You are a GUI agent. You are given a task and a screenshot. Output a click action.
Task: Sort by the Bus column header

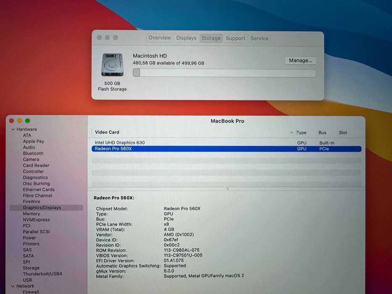point(322,132)
